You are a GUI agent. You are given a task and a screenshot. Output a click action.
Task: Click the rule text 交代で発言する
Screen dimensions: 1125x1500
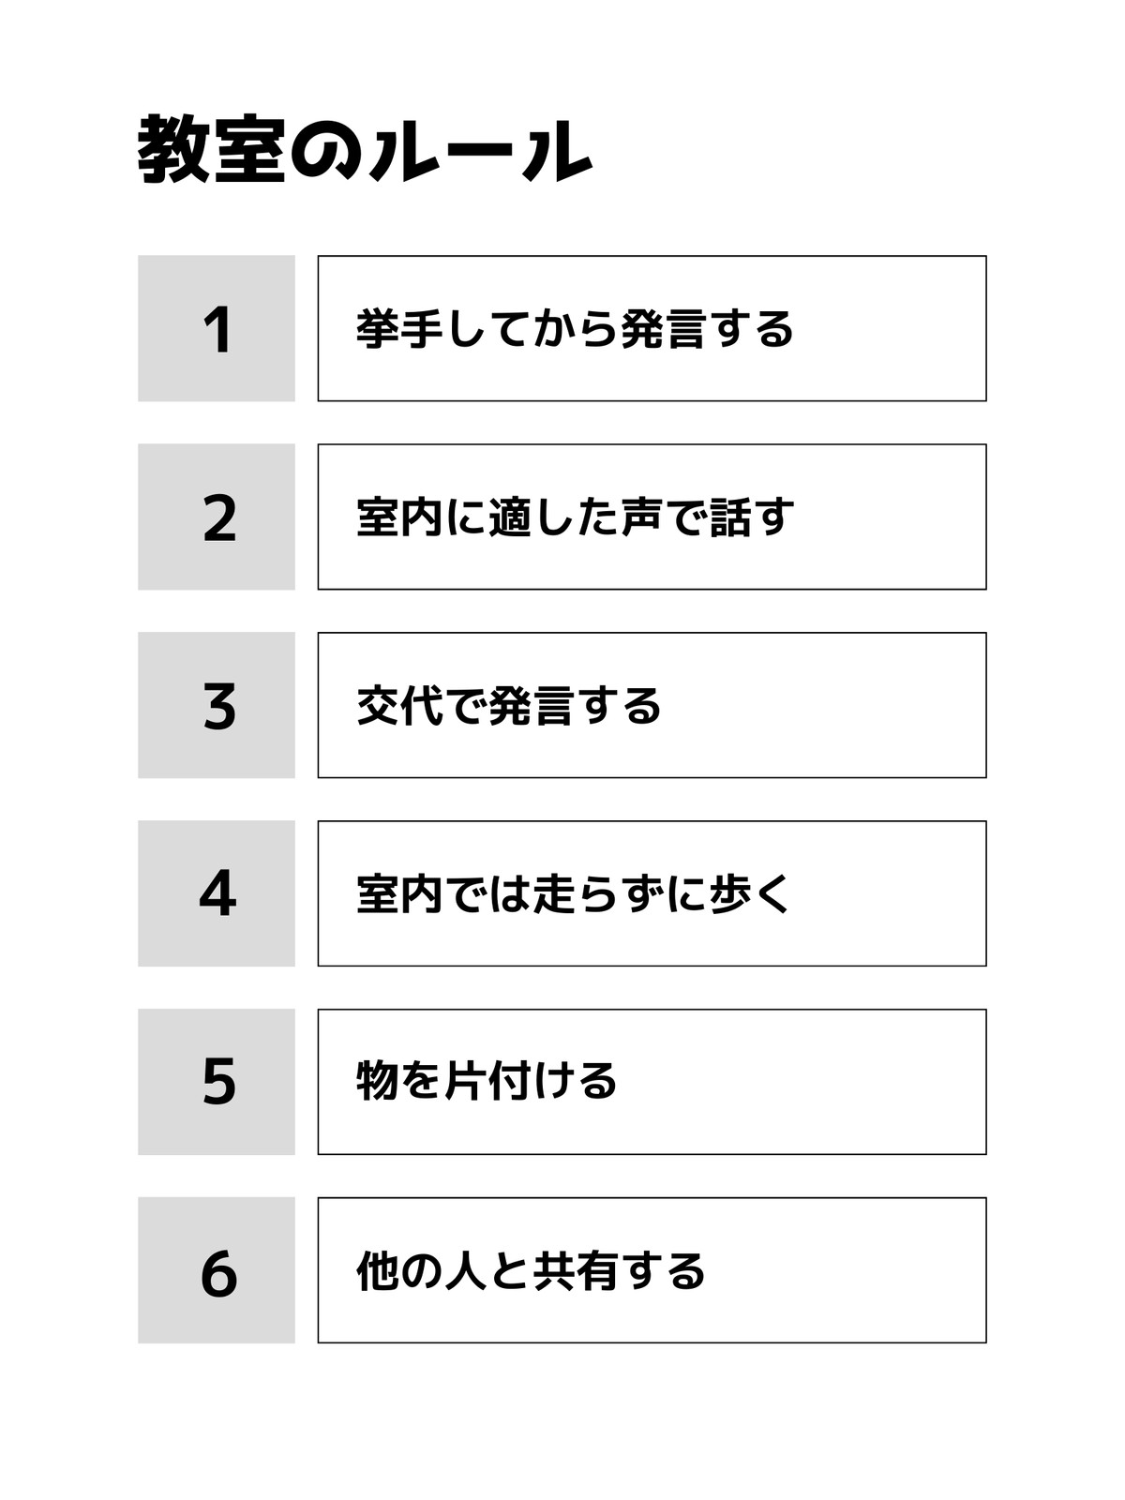(509, 706)
